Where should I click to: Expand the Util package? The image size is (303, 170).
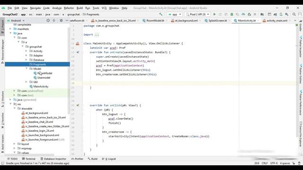click(27, 82)
